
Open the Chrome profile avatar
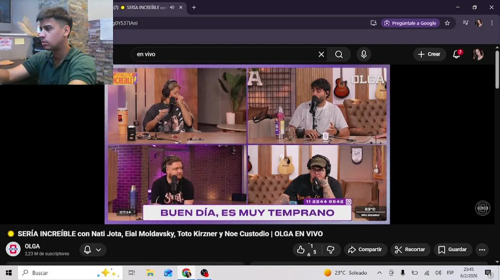tap(479, 23)
